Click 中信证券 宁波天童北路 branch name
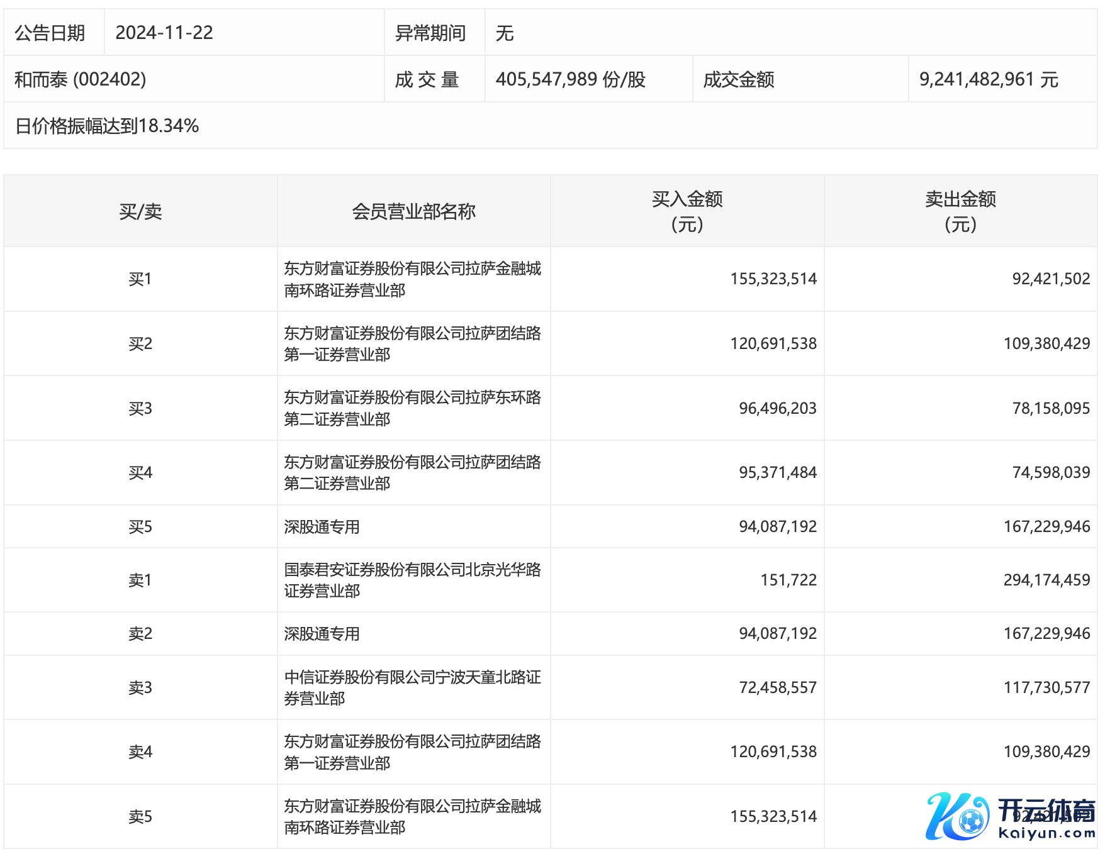 [x=412, y=687]
